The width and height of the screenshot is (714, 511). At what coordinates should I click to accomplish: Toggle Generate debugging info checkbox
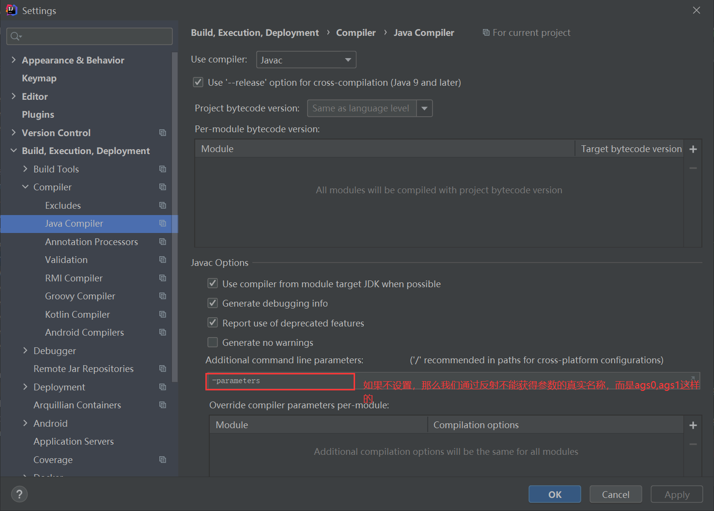click(x=213, y=303)
